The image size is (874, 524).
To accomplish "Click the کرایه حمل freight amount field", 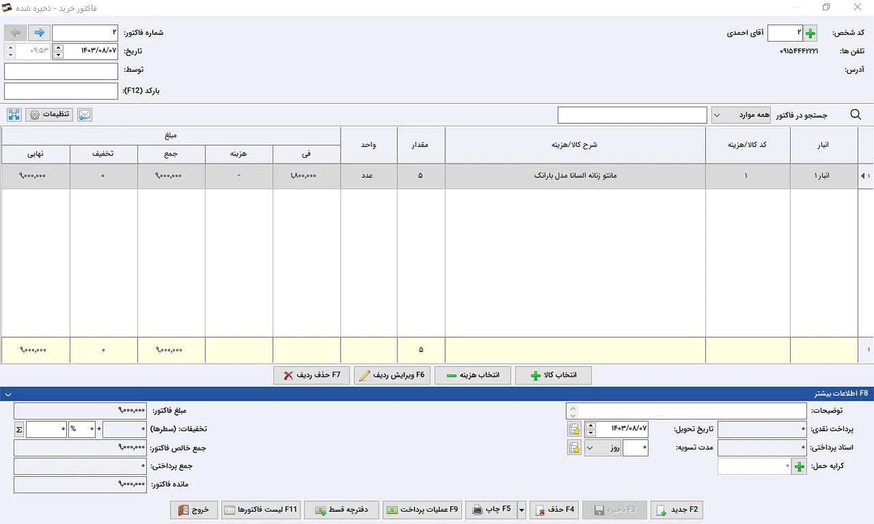I will coord(755,467).
